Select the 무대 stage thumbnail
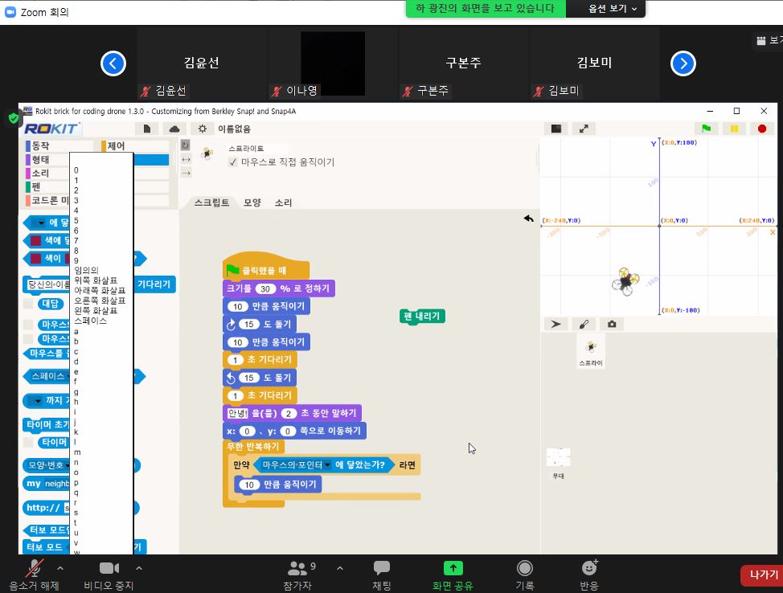783x593 pixels. [x=558, y=458]
